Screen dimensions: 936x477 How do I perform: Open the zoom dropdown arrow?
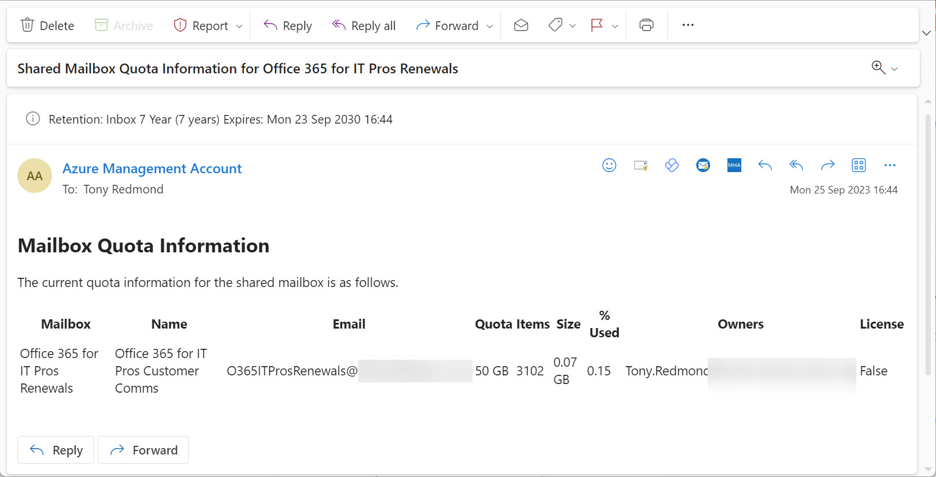point(895,69)
